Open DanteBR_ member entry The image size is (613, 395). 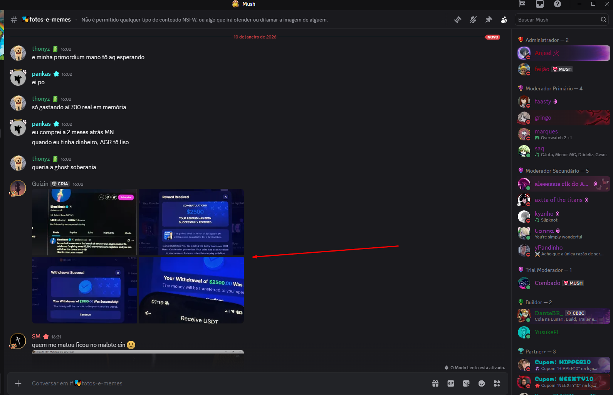tap(564, 316)
